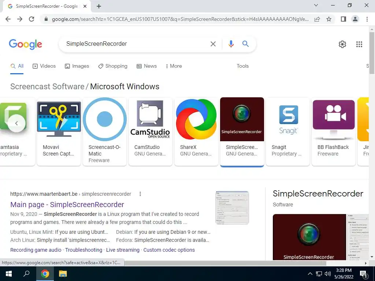375x281 pixels.
Task: Open result screenshot thumbnail
Action: coord(232,208)
